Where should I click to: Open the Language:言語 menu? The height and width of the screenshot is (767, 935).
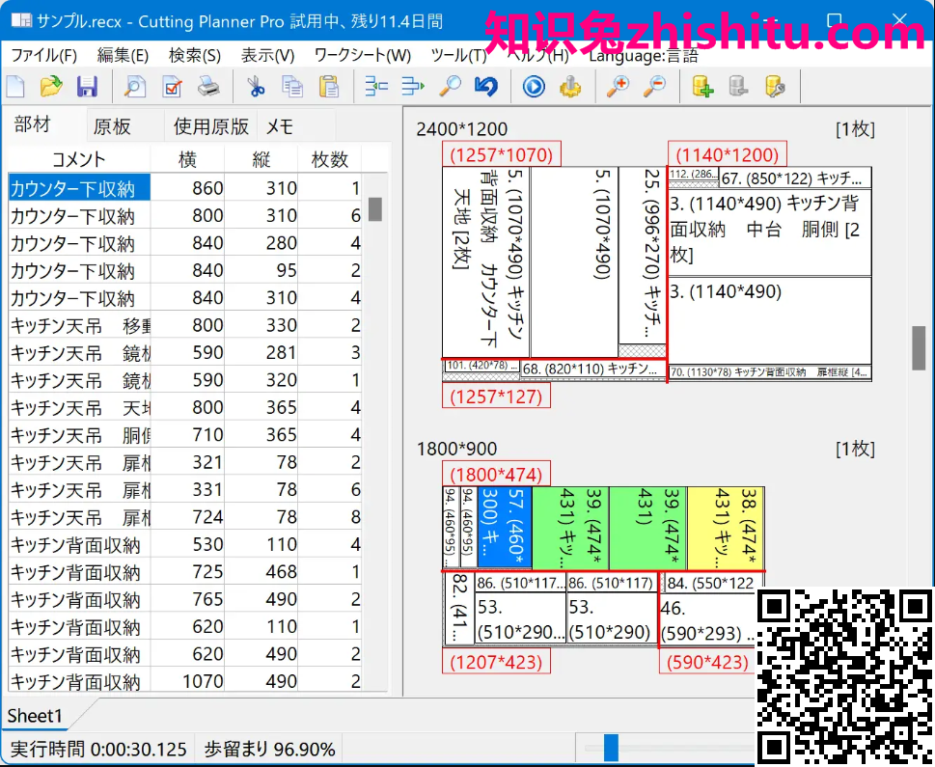pos(644,55)
